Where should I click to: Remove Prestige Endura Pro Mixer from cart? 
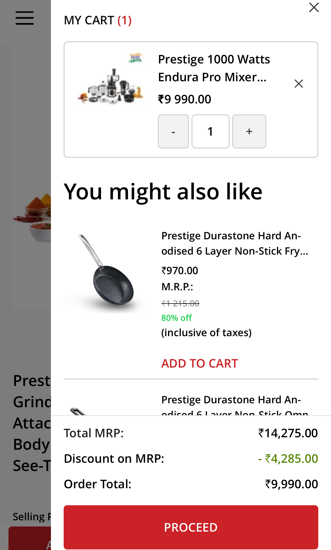tap(298, 84)
